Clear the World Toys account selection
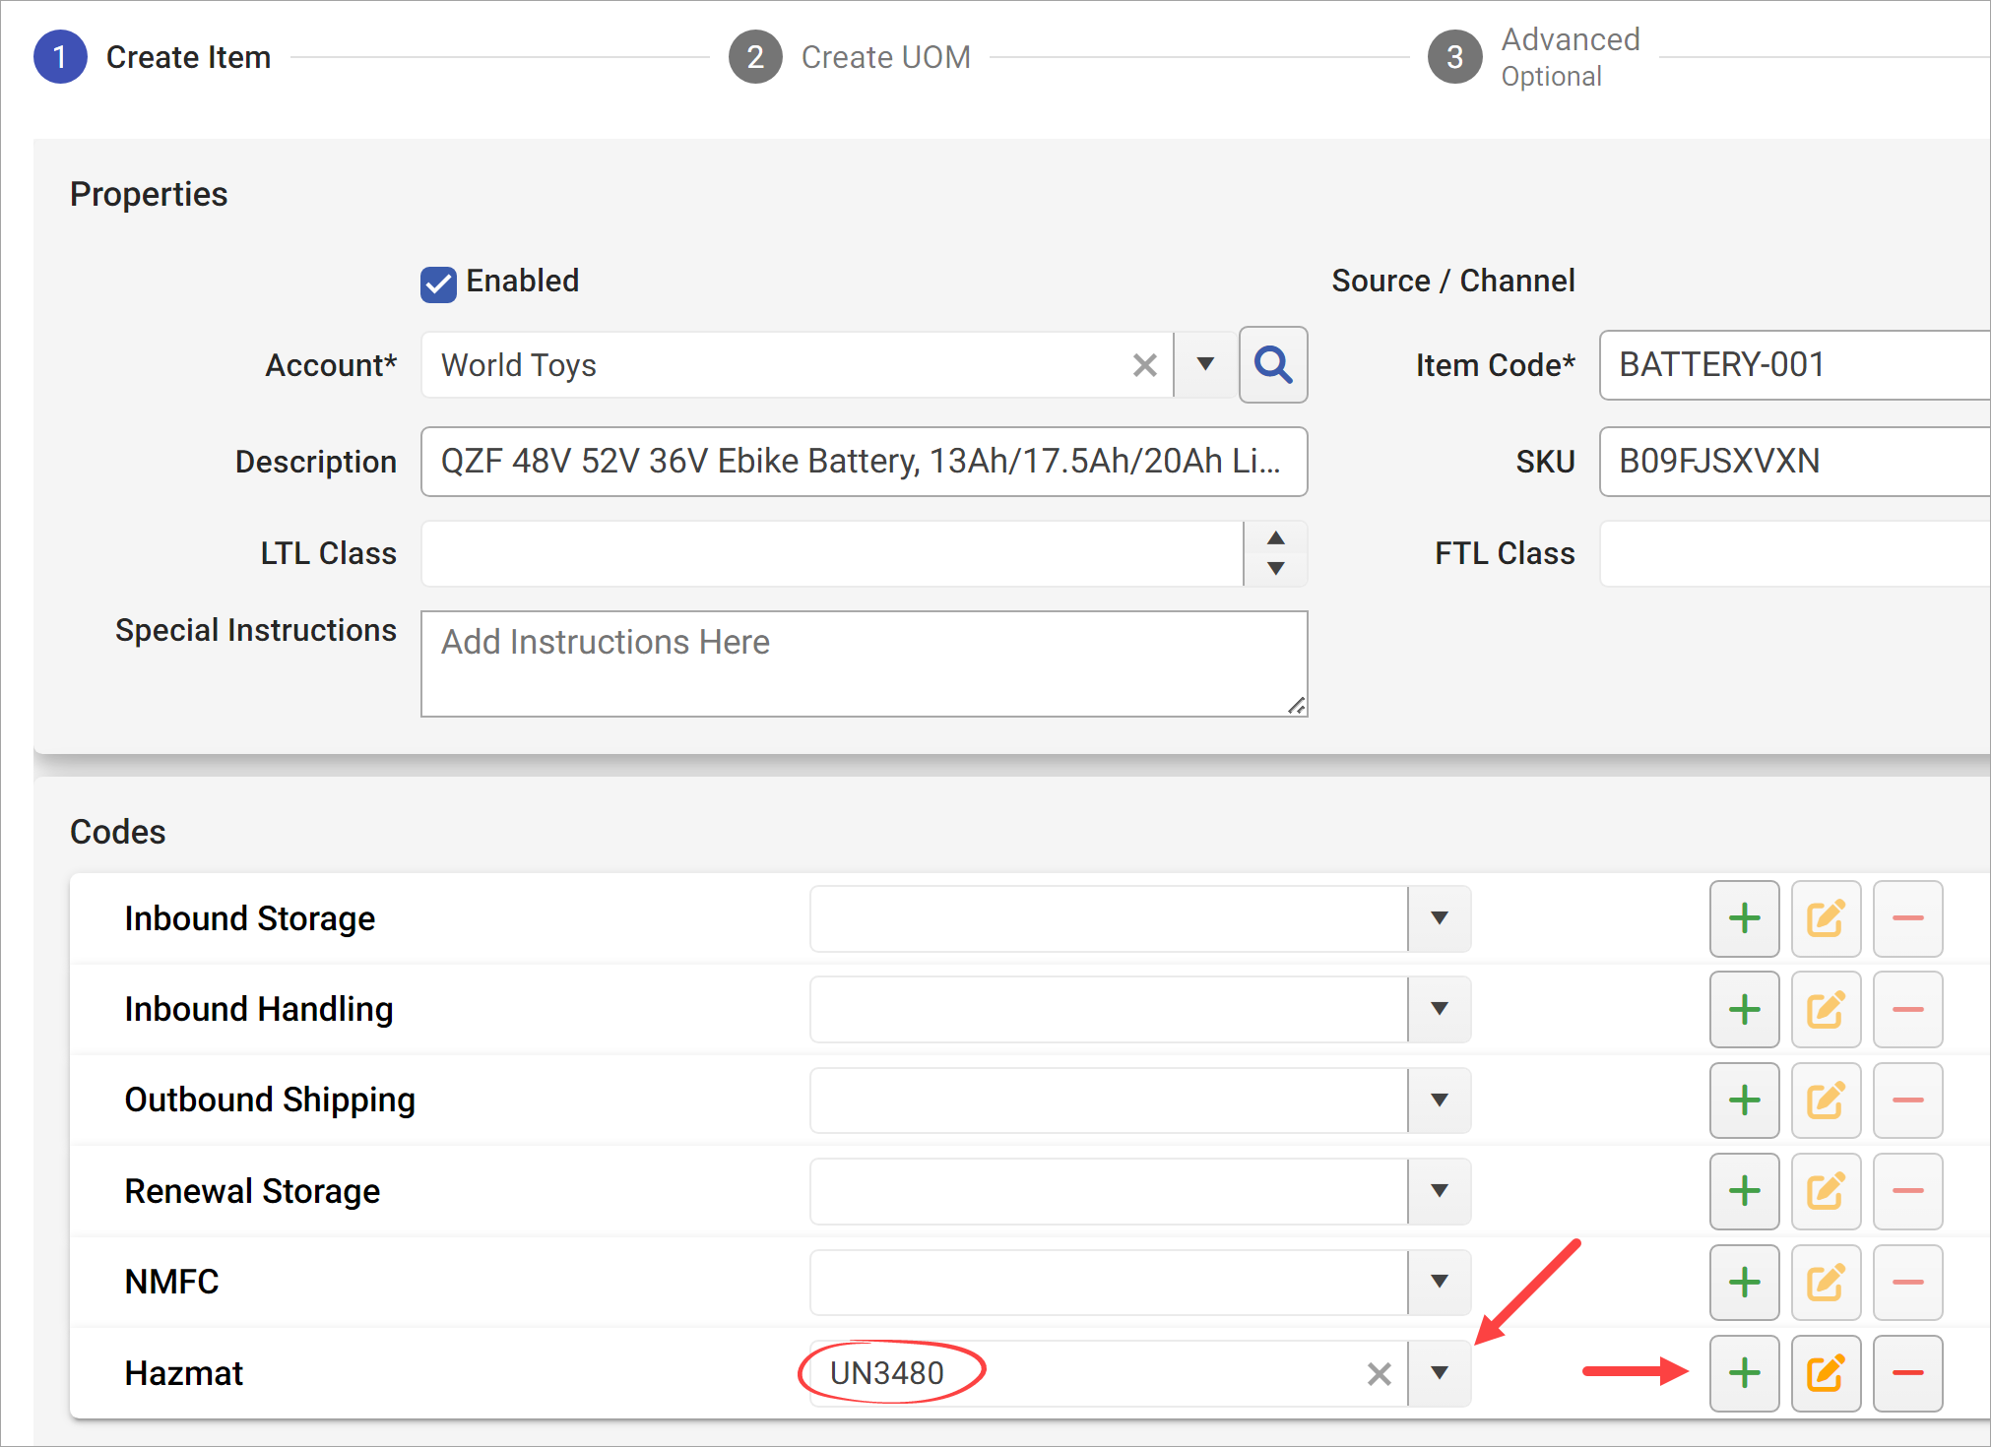The image size is (1991, 1447). pyautogui.click(x=1144, y=364)
